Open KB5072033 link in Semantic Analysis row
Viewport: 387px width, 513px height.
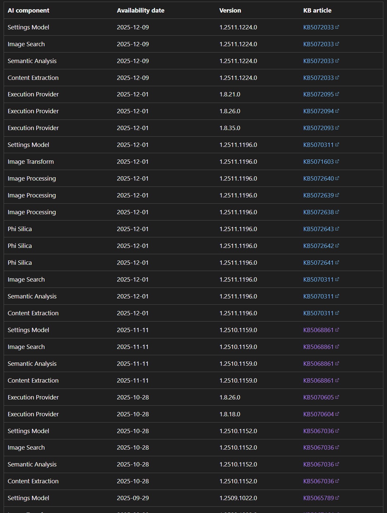click(318, 61)
